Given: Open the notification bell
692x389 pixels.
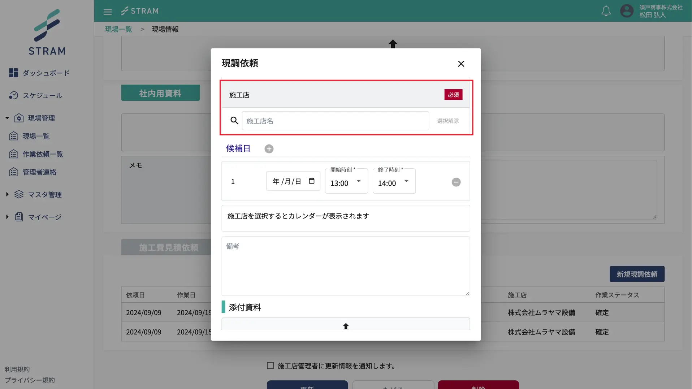Looking at the screenshot, I should pos(606,11).
